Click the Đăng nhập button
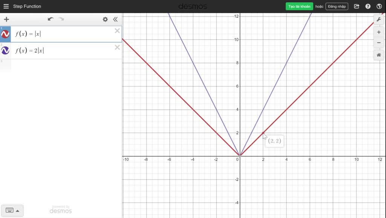This screenshot has height=218, width=386. [336, 6]
